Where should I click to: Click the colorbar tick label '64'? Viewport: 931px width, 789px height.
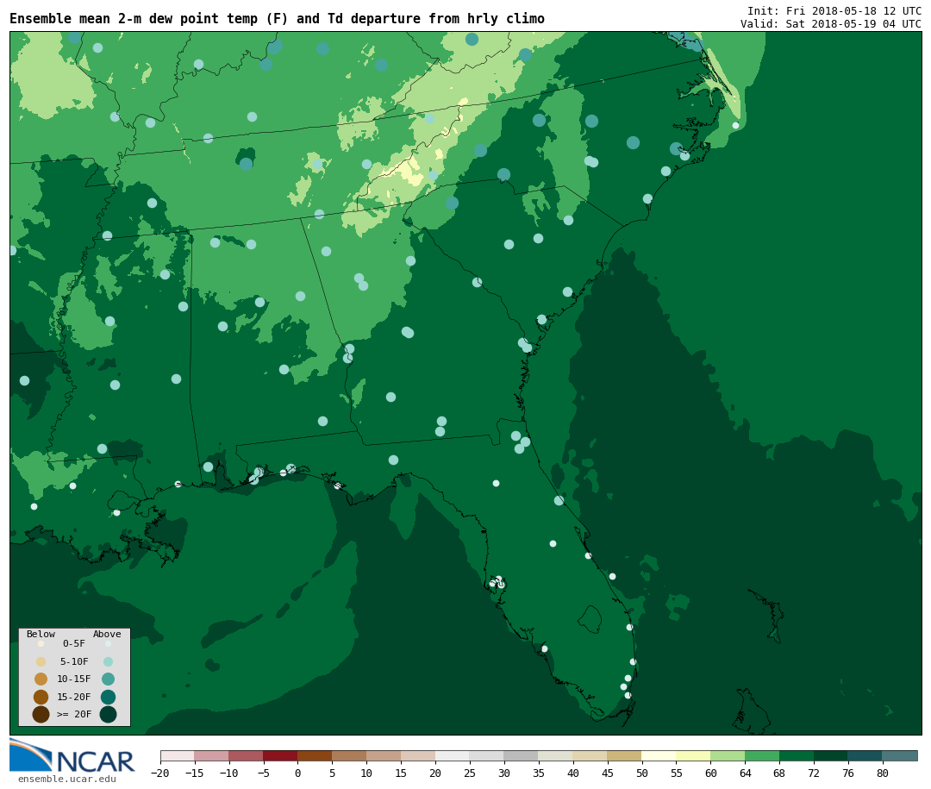click(x=745, y=773)
